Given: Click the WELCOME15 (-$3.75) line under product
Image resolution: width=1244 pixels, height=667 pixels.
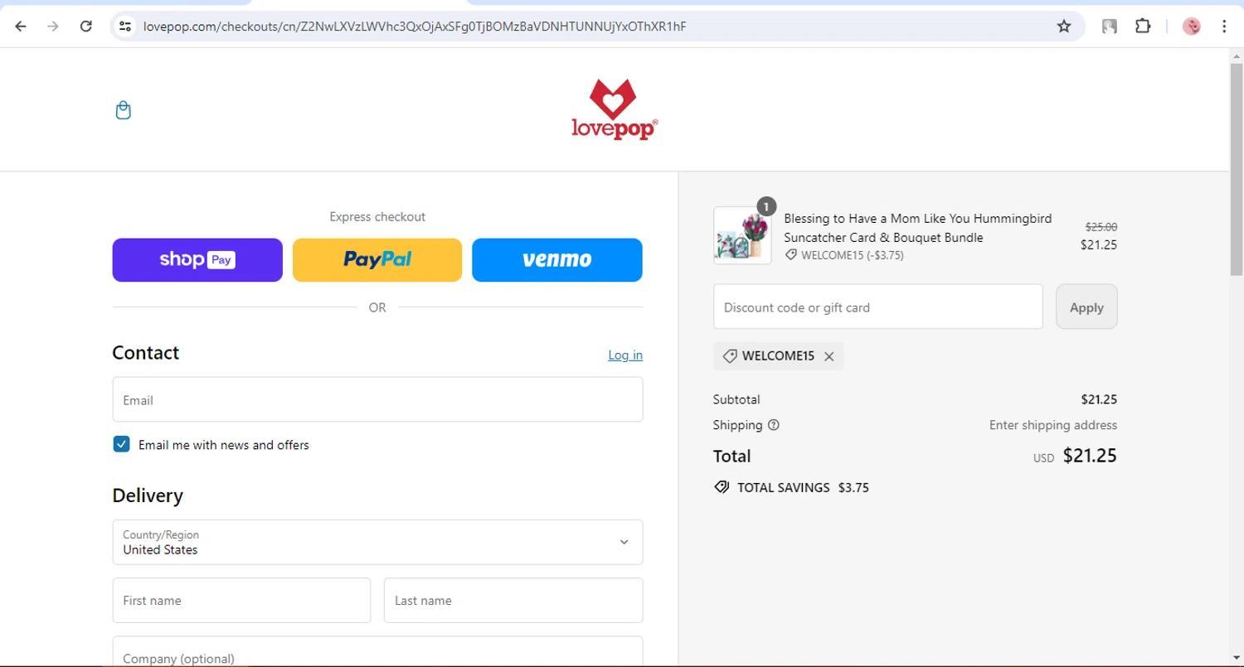Looking at the screenshot, I should click(x=845, y=255).
